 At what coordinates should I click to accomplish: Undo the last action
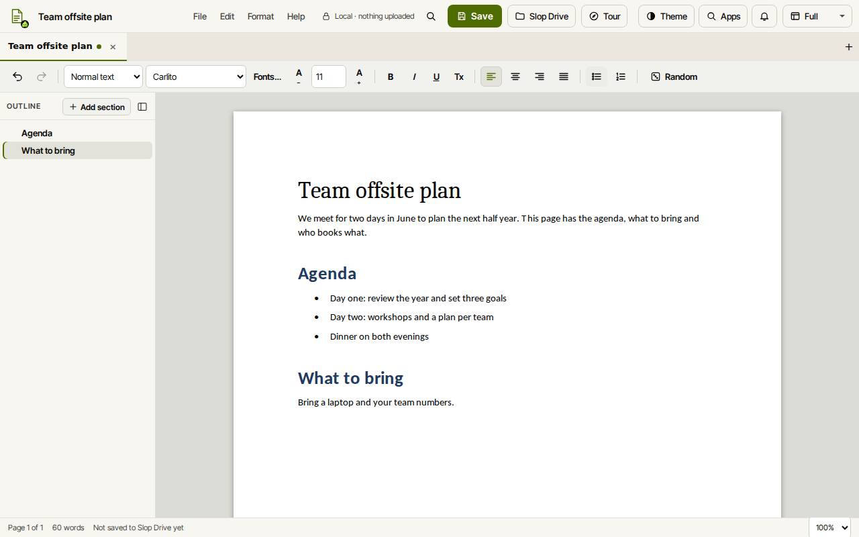tap(17, 77)
